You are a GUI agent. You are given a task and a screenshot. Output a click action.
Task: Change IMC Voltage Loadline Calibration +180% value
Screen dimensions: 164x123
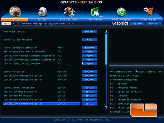tap(90, 52)
